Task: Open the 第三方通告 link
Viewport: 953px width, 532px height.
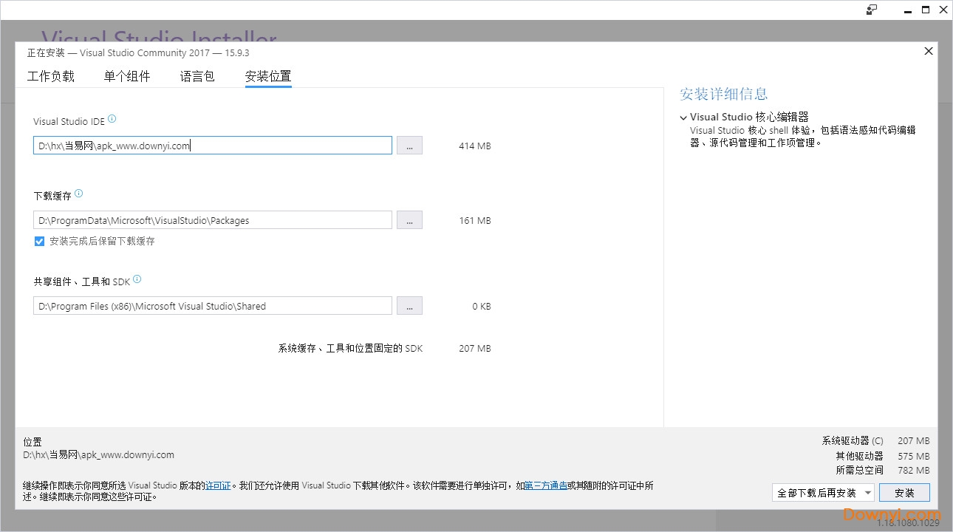Action: coord(547,485)
